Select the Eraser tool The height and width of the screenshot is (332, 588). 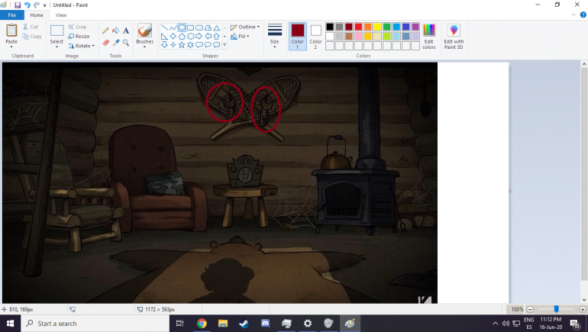click(x=105, y=43)
